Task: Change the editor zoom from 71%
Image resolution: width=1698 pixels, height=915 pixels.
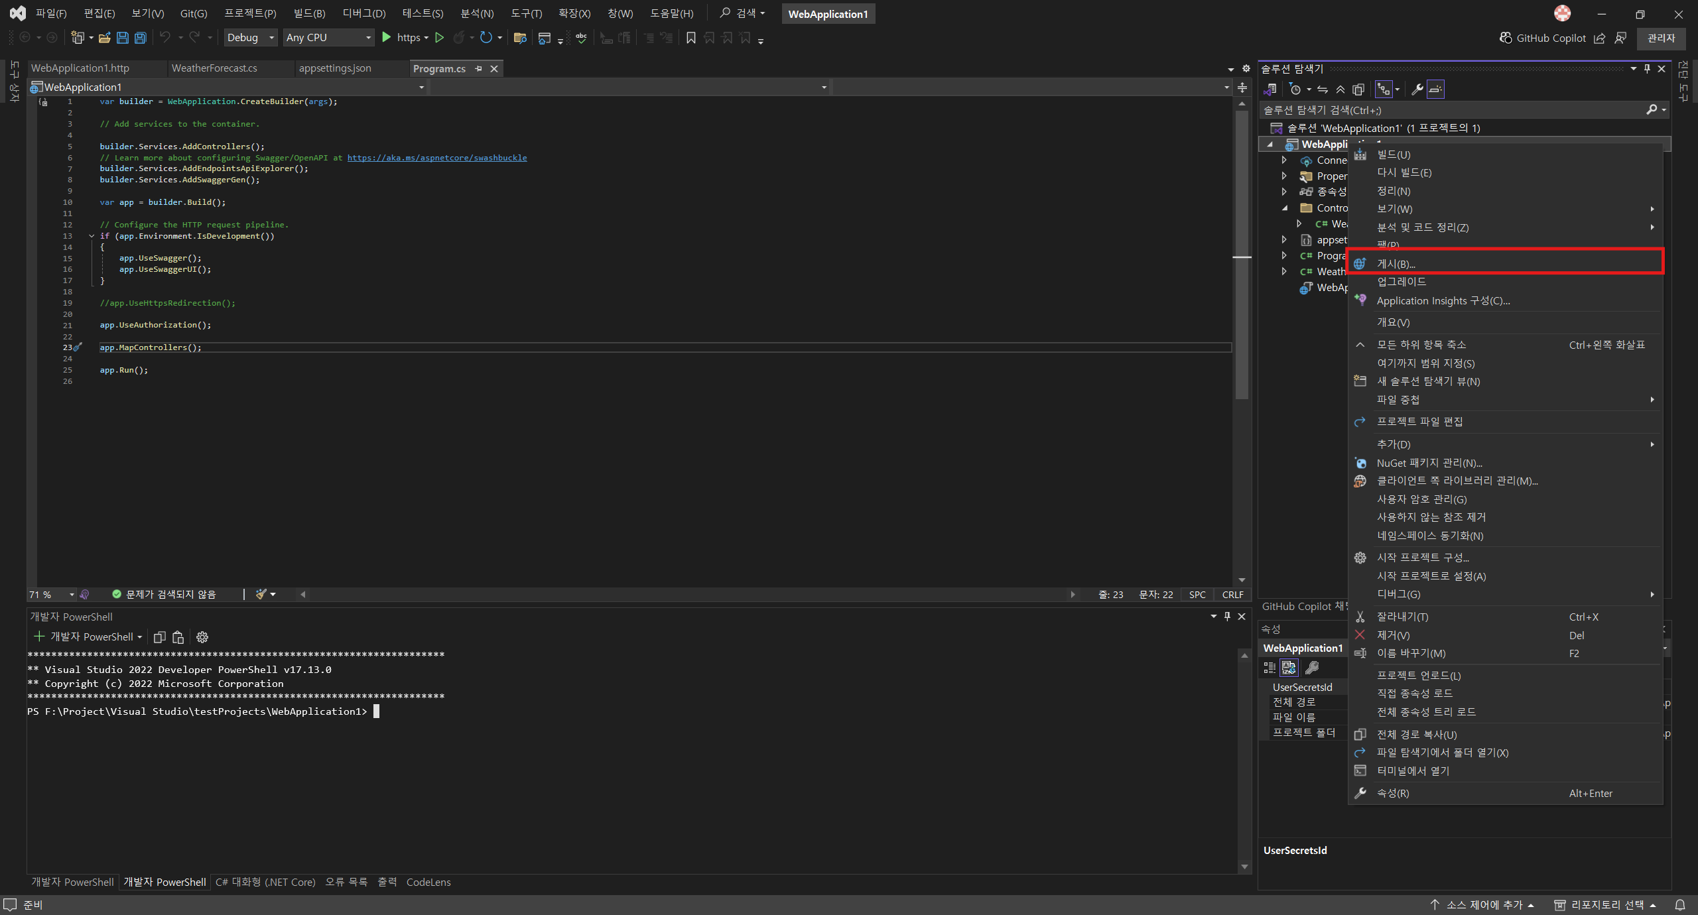Action: [51, 594]
